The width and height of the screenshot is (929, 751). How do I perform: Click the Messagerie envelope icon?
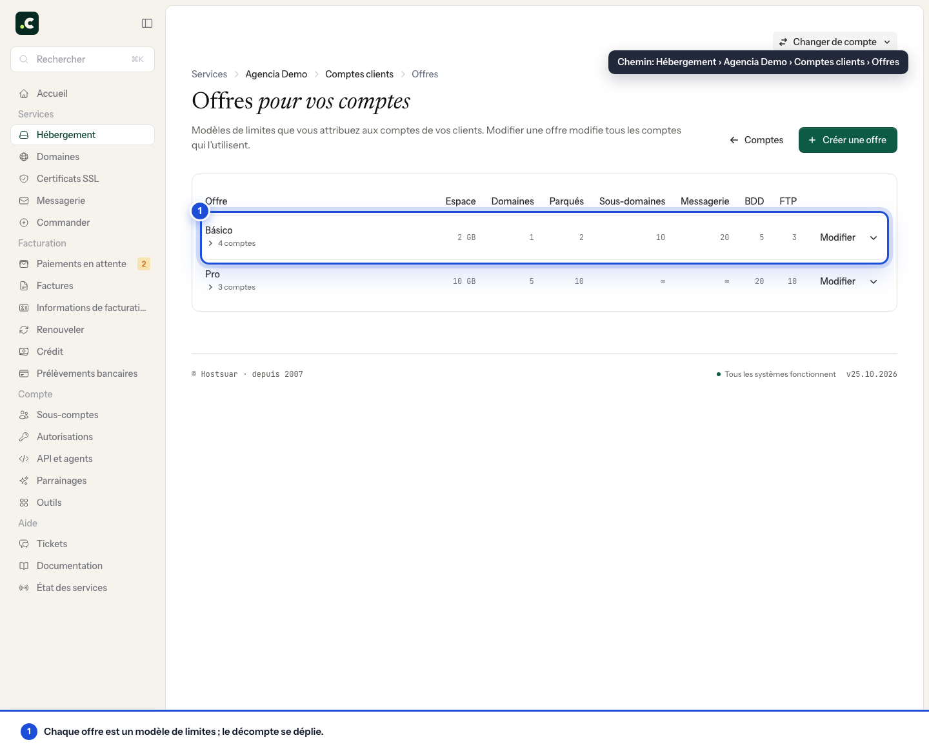[x=24, y=201]
